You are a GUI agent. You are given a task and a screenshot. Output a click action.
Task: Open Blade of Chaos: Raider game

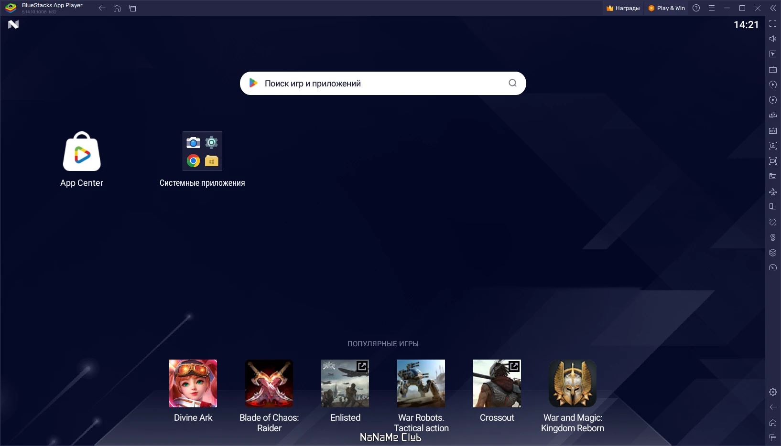(x=269, y=396)
